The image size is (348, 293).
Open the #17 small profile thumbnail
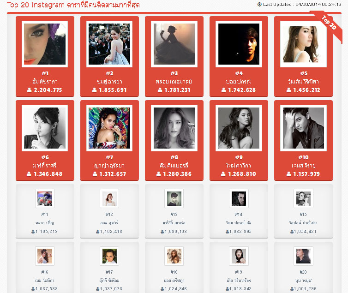tap(109, 256)
